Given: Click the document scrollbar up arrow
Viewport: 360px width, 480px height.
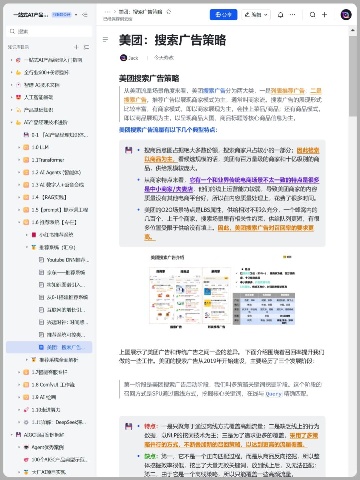Looking at the screenshot, I should pos(353,30).
